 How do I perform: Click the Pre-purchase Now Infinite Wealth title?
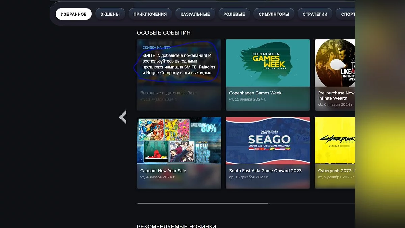[x=336, y=95]
